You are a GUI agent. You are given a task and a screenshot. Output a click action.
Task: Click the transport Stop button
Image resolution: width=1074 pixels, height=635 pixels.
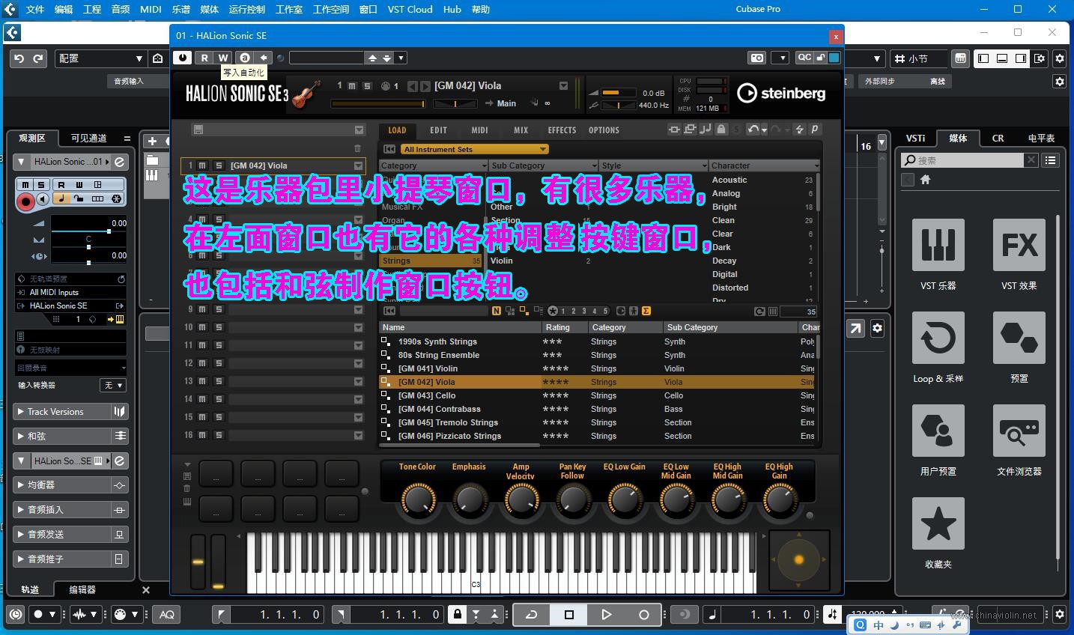tap(569, 615)
